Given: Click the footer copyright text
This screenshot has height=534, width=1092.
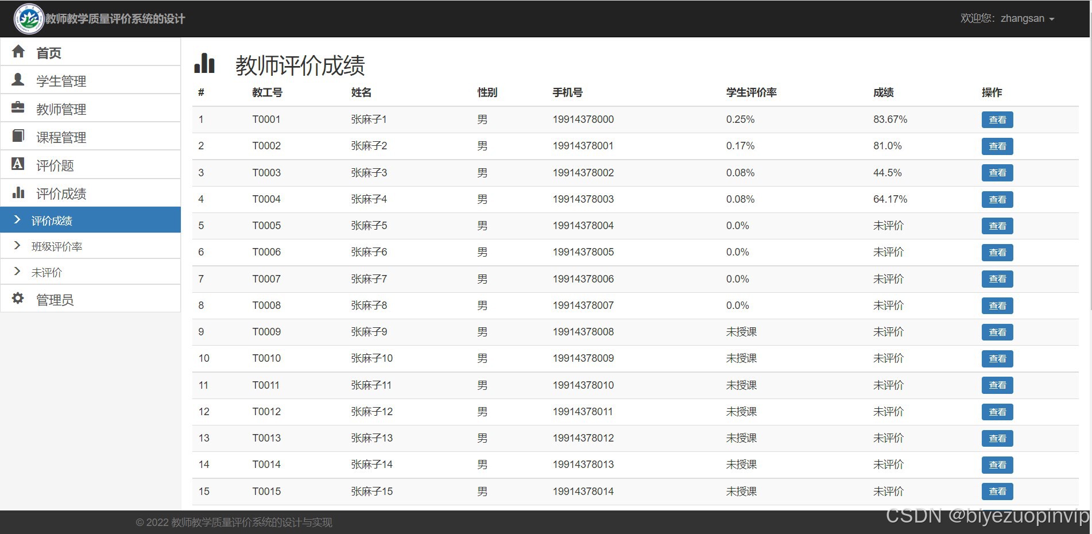Looking at the screenshot, I should [234, 523].
